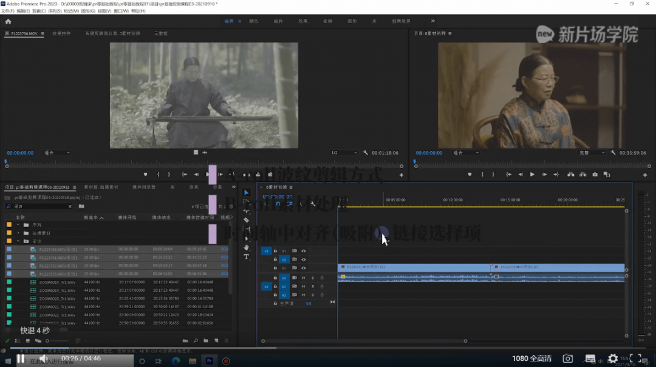This screenshot has width=656, height=367.
Task: Switch to 颜色 workspace tab
Action: coord(253,21)
